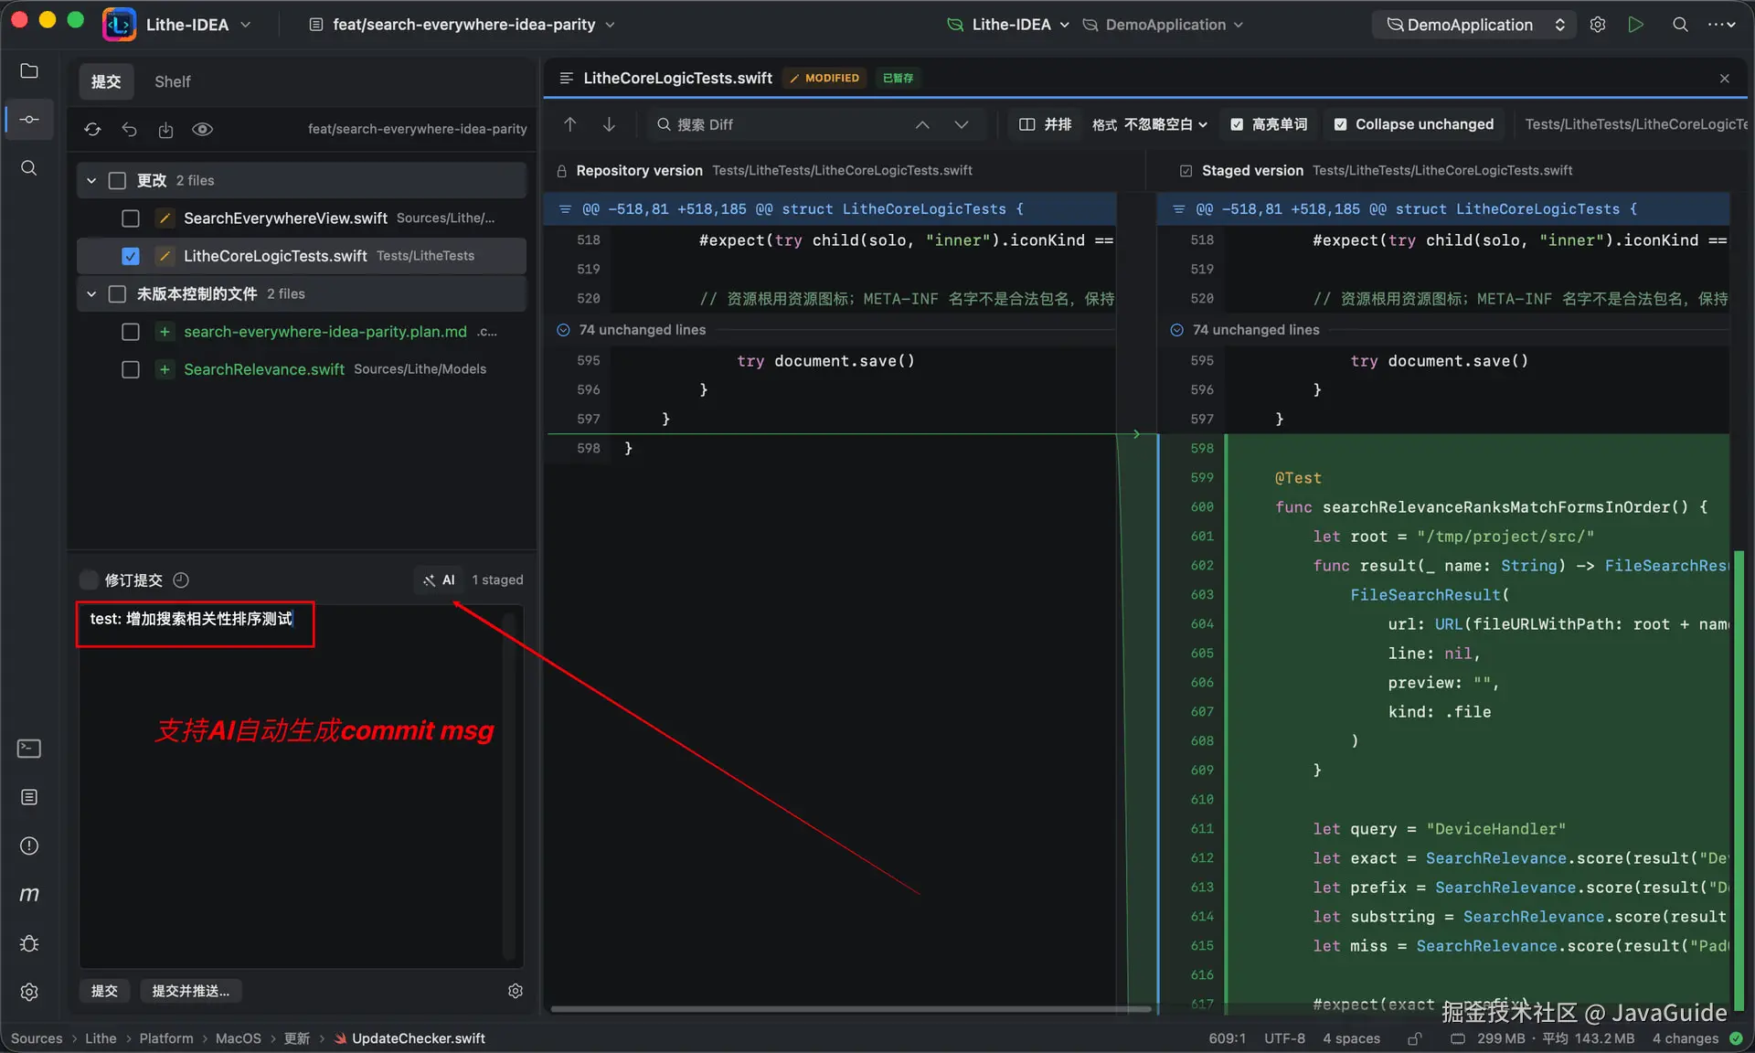Toggle 并排 side-by-side view button

1045,124
